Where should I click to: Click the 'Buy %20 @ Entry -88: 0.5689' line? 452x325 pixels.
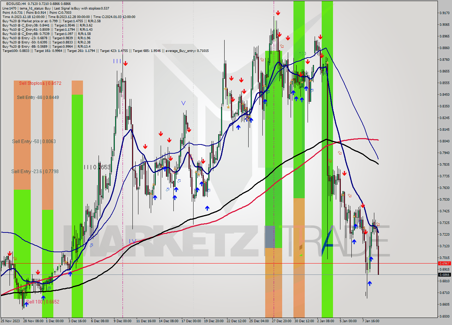(46, 46)
